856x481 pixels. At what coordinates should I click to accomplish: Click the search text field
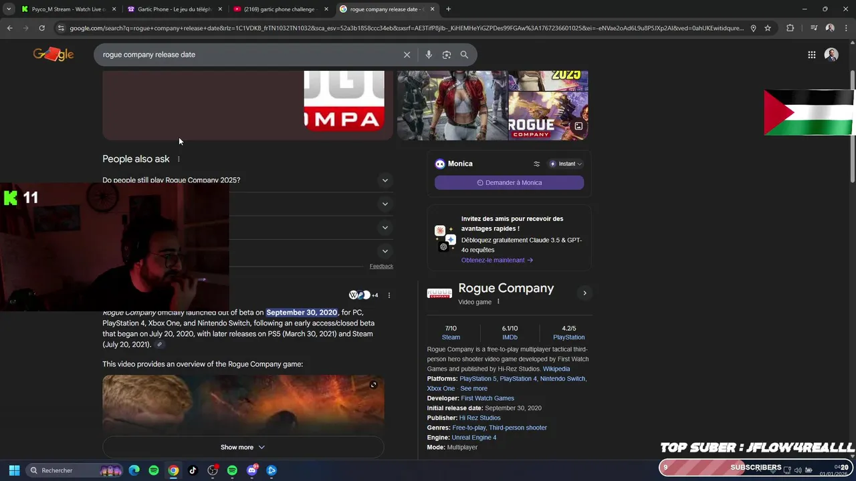[247, 55]
